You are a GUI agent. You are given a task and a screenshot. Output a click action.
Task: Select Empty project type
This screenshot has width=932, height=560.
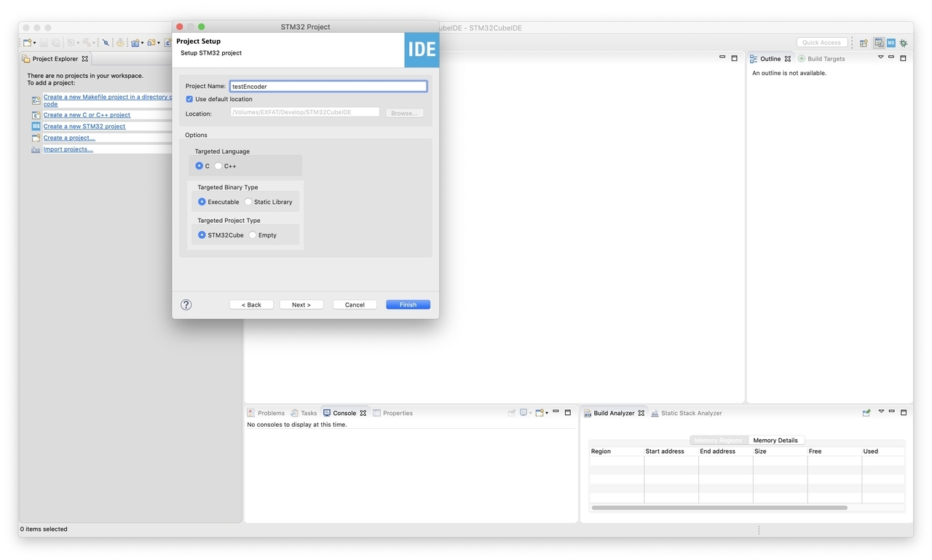pyautogui.click(x=253, y=235)
